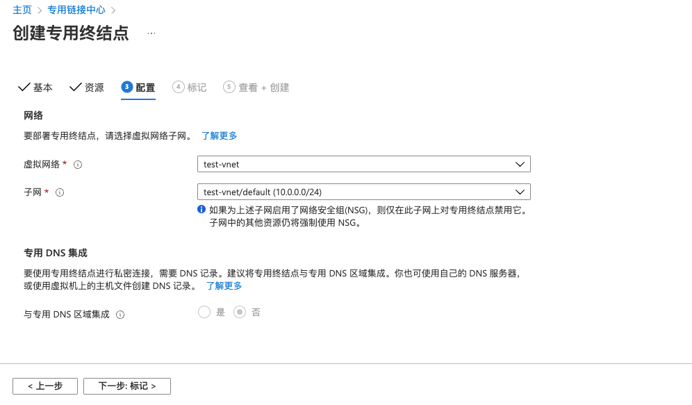Click the chevron arrow on the subnet selector
The width and height of the screenshot is (692, 405).
point(519,191)
